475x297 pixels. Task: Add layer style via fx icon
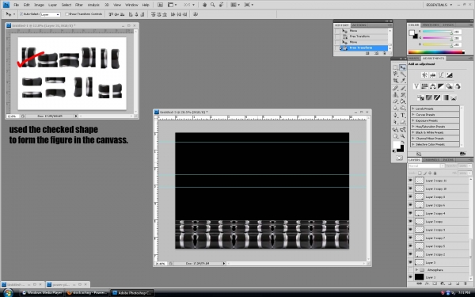(x=427, y=284)
